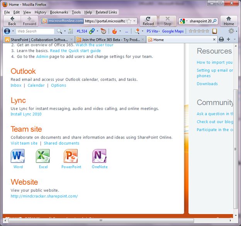Open Outlook Options link

pyautogui.click(x=59, y=85)
